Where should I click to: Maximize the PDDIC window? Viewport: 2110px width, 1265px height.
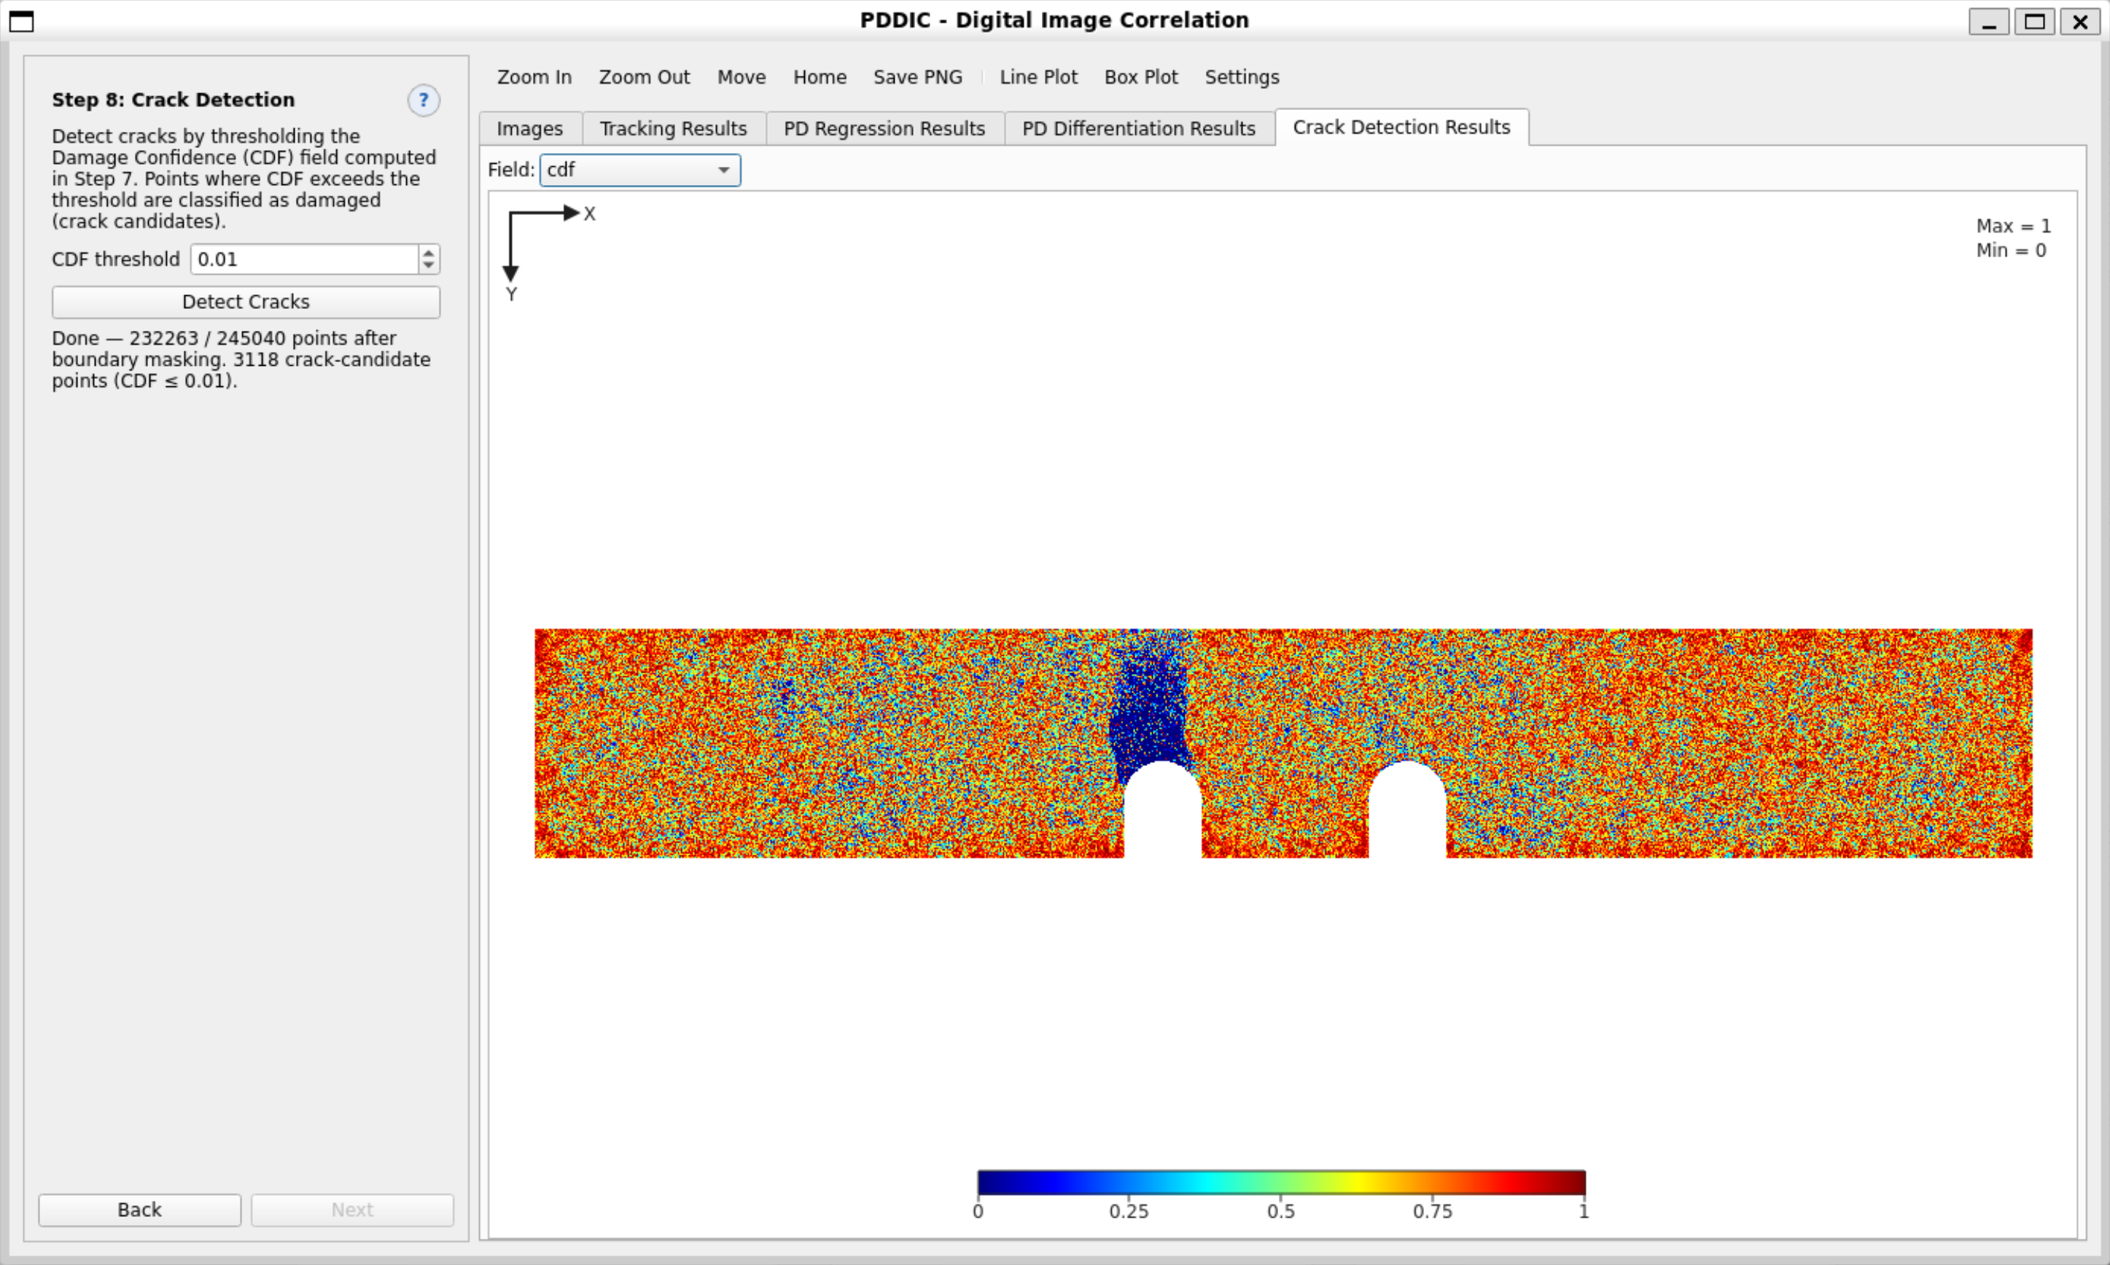coord(2034,21)
